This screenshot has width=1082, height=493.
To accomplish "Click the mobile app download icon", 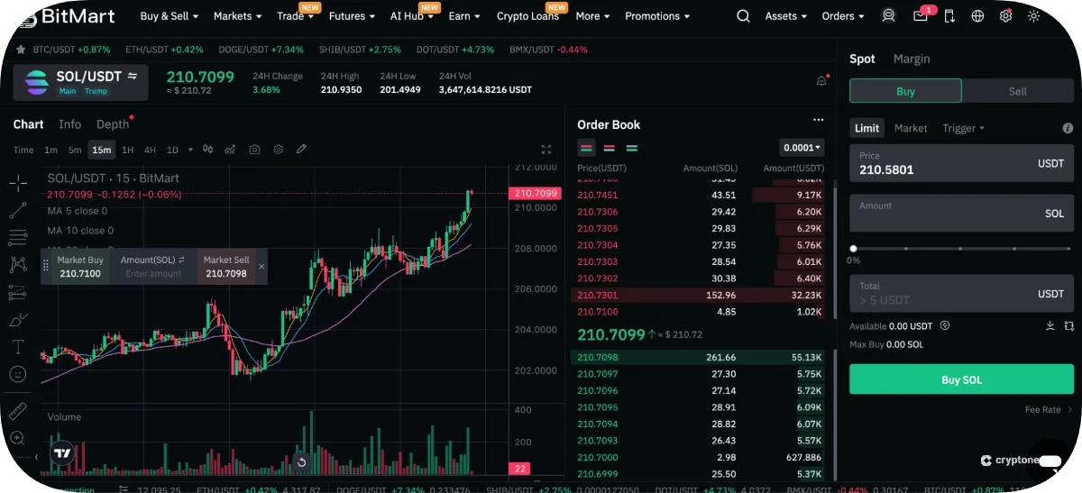I will pos(949,16).
